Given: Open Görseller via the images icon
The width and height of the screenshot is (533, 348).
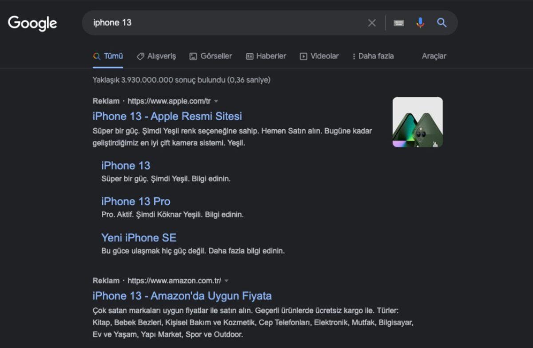Looking at the screenshot, I should tap(193, 56).
